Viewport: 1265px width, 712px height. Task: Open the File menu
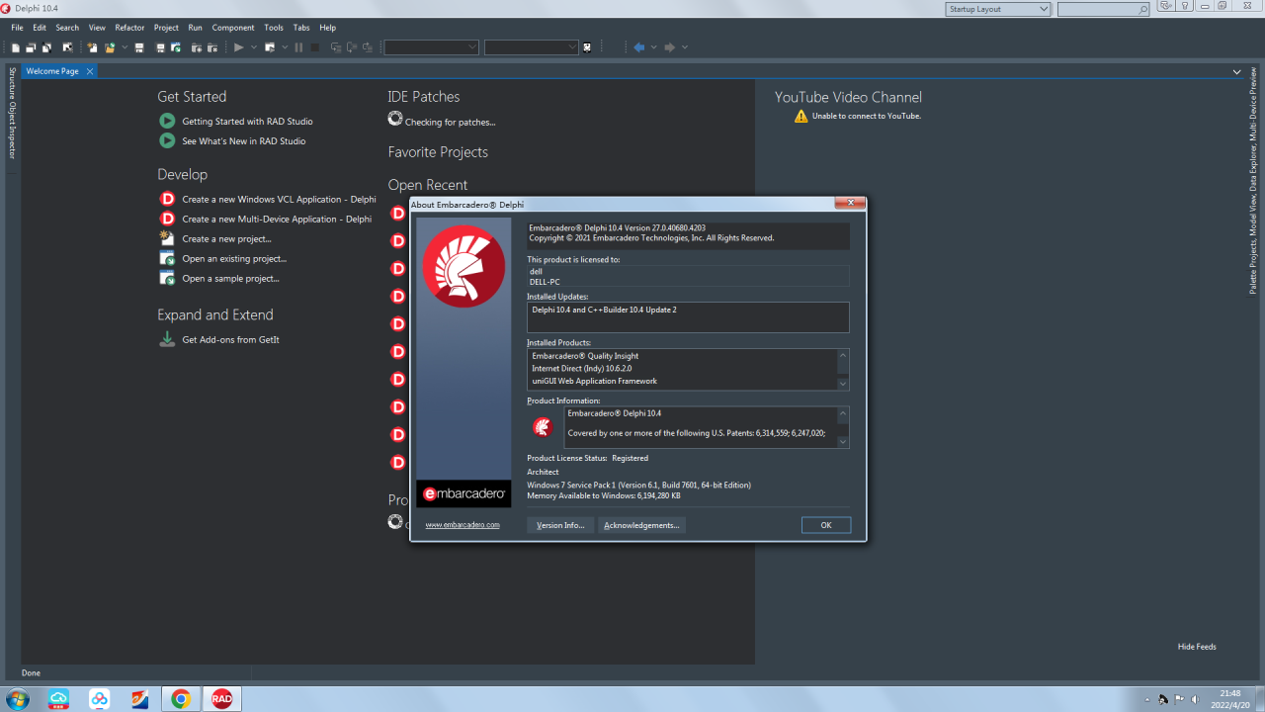(17, 28)
